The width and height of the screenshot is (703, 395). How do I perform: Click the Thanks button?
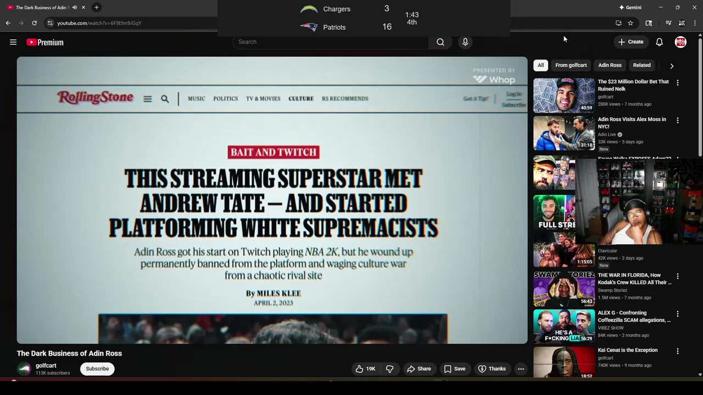pyautogui.click(x=492, y=369)
